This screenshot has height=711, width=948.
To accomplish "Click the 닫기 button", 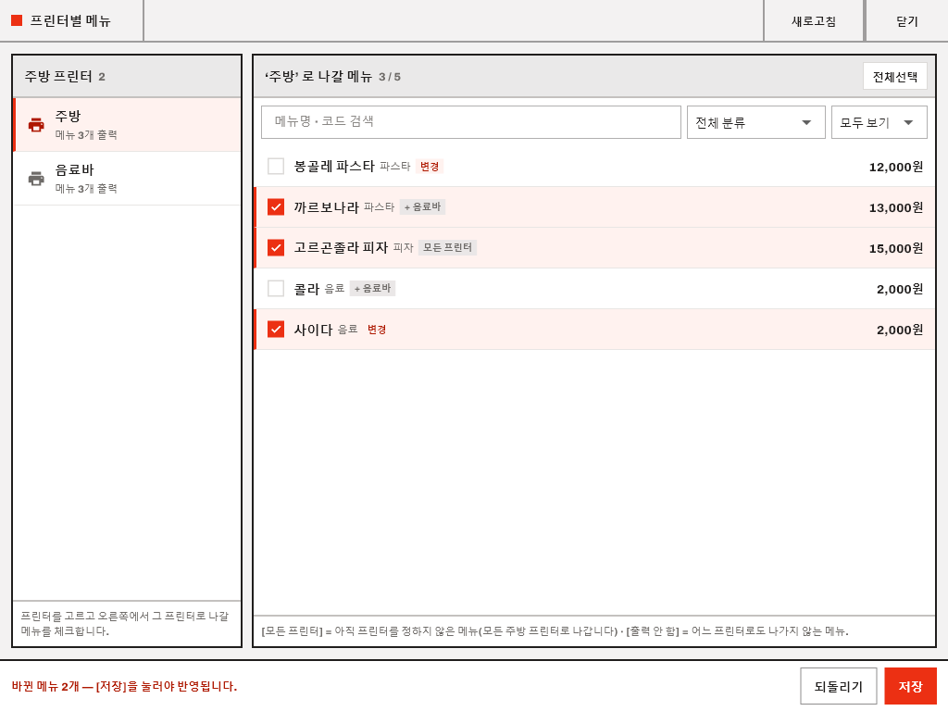I will (907, 20).
